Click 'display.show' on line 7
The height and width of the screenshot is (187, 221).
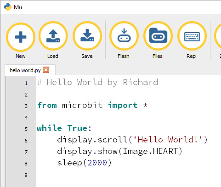click(x=87, y=151)
